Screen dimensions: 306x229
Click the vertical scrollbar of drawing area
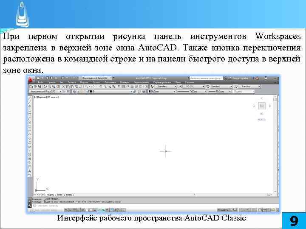[275, 144]
